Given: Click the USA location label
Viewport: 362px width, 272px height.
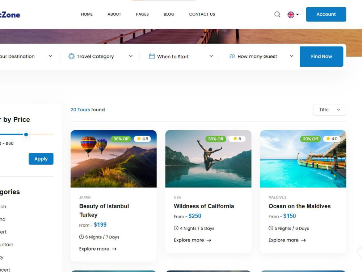Looking at the screenshot, I should click(x=177, y=197).
